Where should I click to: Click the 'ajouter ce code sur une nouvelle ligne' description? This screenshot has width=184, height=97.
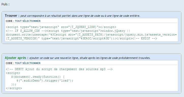(x=90, y=58)
